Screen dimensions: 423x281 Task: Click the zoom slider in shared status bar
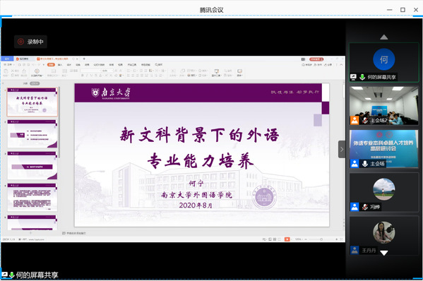pos(321,239)
